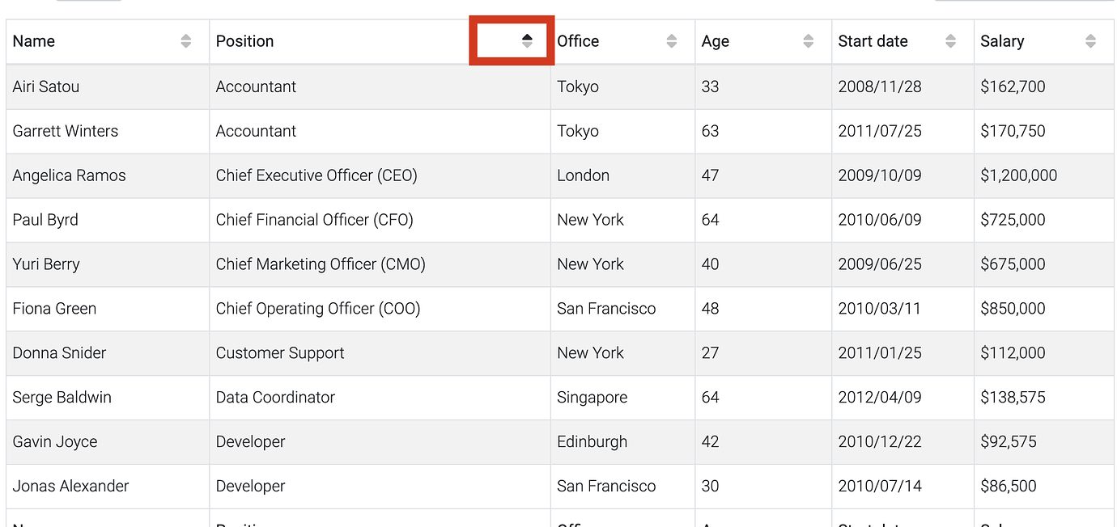
Task: Select Angelica Ramos name cell
Action: click(70, 175)
